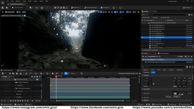Viewport: 194px width, 109px height.
Task: Toggle viewport grid snap button
Action: click(115, 12)
